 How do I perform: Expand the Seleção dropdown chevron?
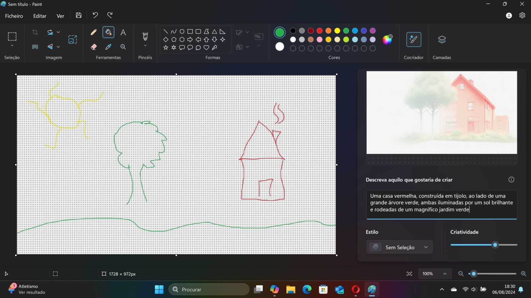tap(12, 46)
